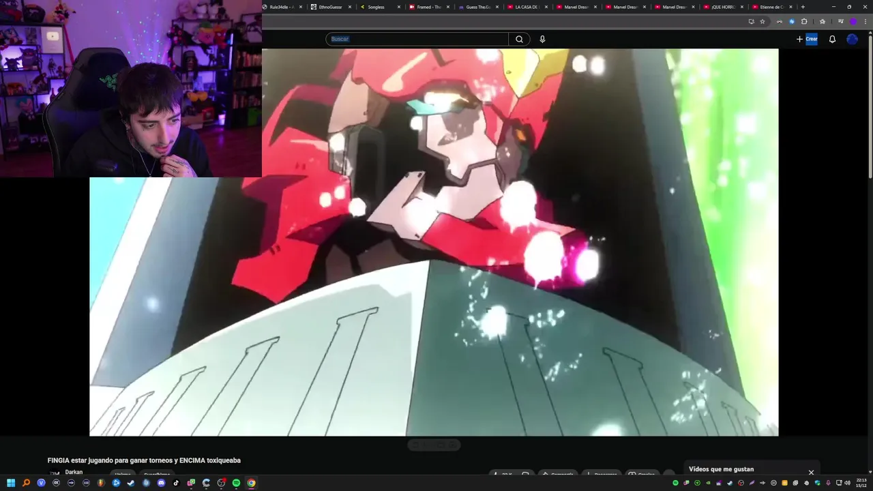
Task: Click the YouTube search magnifier button
Action: click(519, 39)
